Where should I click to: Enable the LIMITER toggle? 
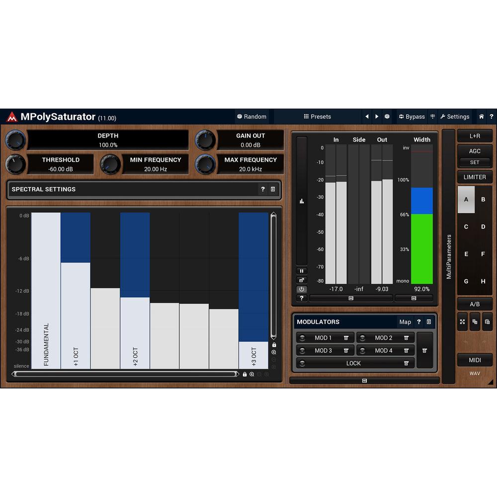coord(474,177)
